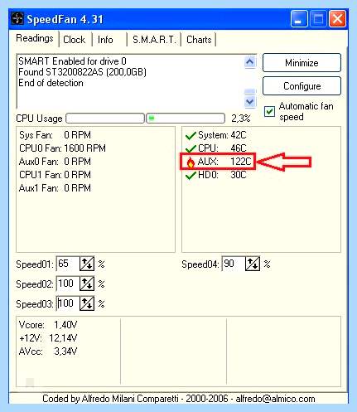Click the 'Found ST3200822AS (200,0GB)' log line
The image size is (357, 412).
tap(82, 72)
